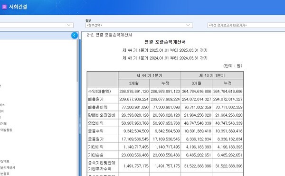This screenshot has width=285, height=176.
Task: Click the 누적 subheader under 제 43 기
Action: click(228, 83)
